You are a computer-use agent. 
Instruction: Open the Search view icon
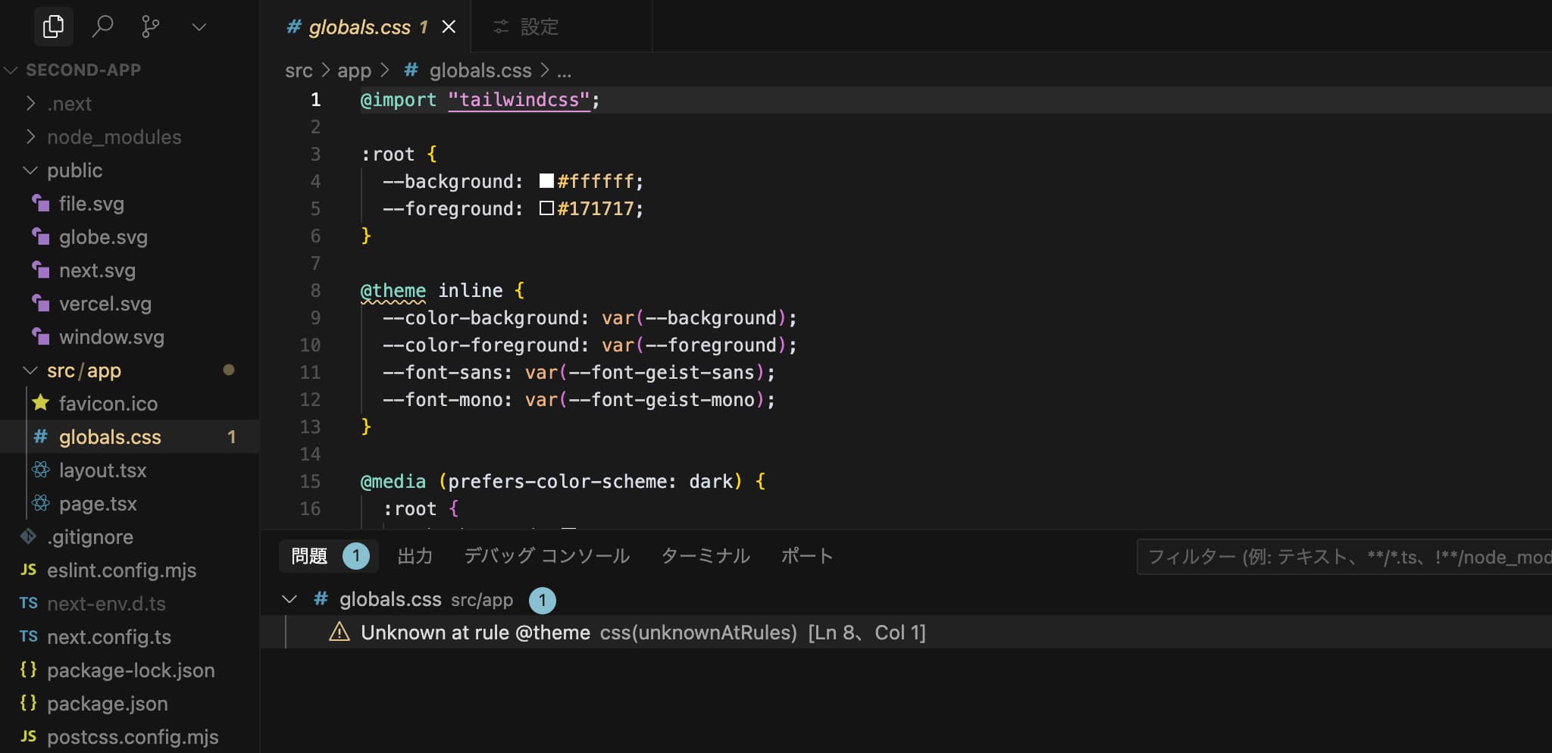click(x=102, y=27)
